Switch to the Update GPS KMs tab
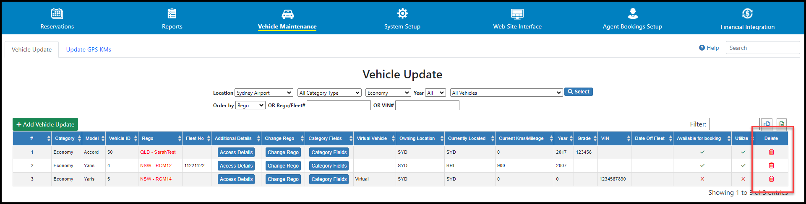Screen dimensions: 806x204 click(x=89, y=49)
